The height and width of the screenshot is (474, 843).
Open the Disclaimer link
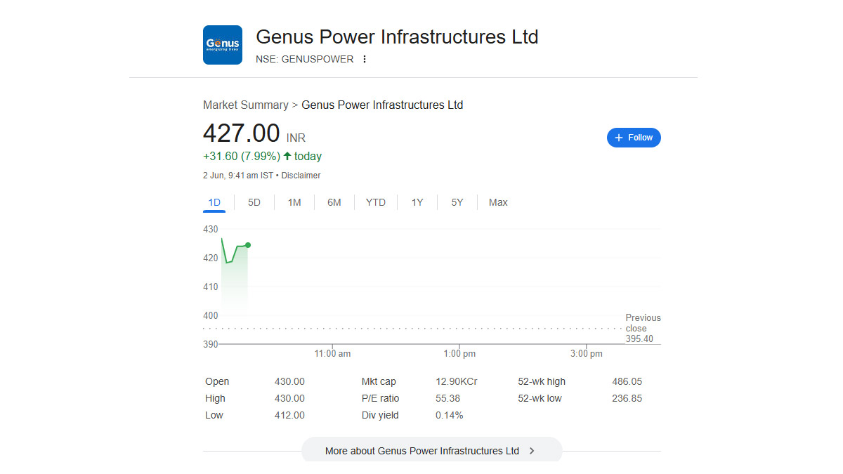click(x=301, y=176)
